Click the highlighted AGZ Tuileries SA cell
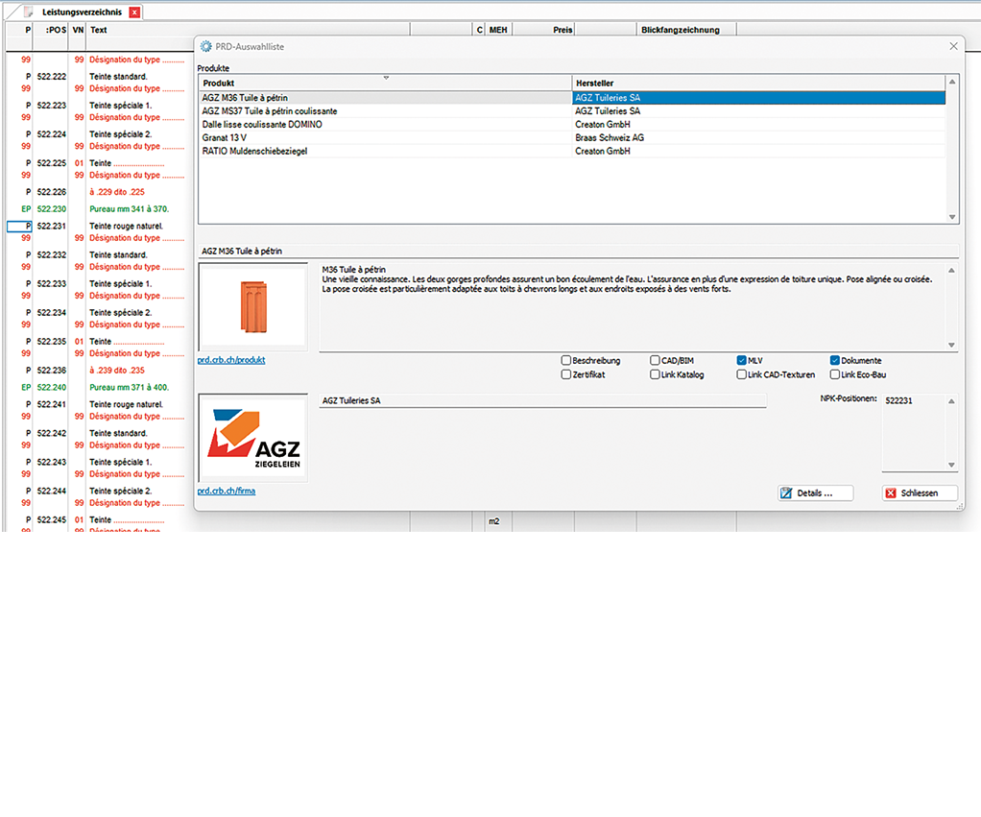The height and width of the screenshot is (817, 981). 758,98
